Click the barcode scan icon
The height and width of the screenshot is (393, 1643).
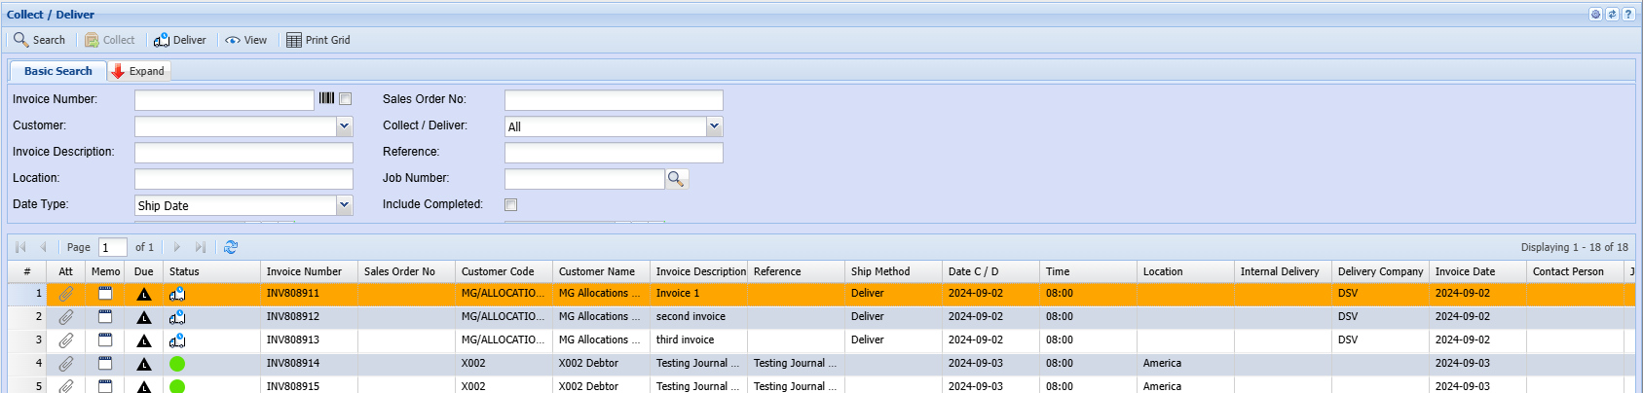point(327,98)
